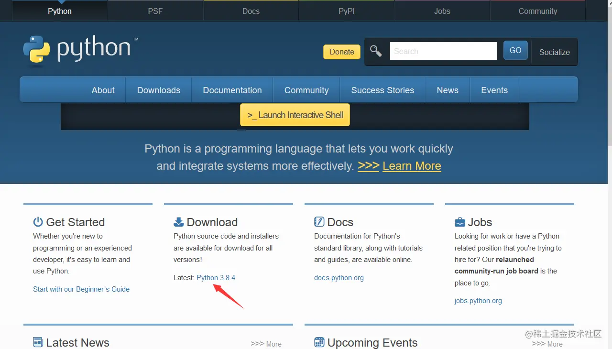612x349 pixels.
Task: Click the Donate button
Action: pyautogui.click(x=342, y=52)
